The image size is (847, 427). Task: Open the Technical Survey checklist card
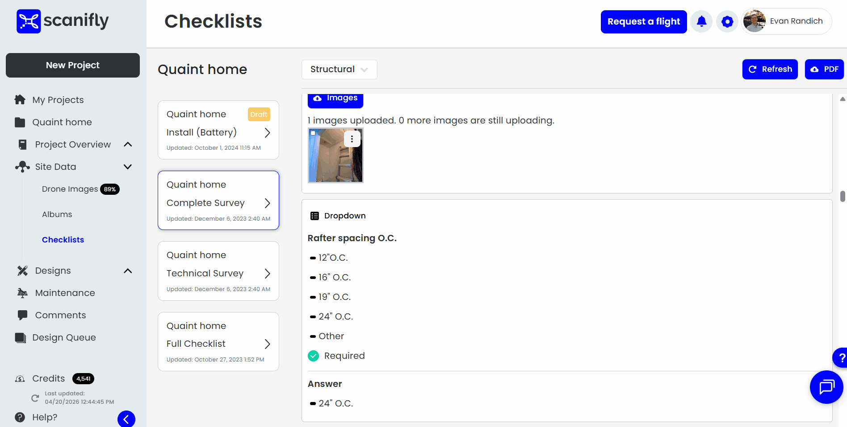(218, 271)
